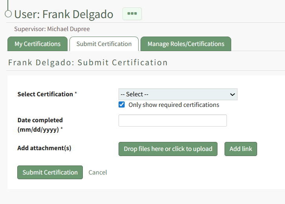
Task: Click the 'Frank Delgado: Submit Certification' section title
Action: [x=88, y=62]
